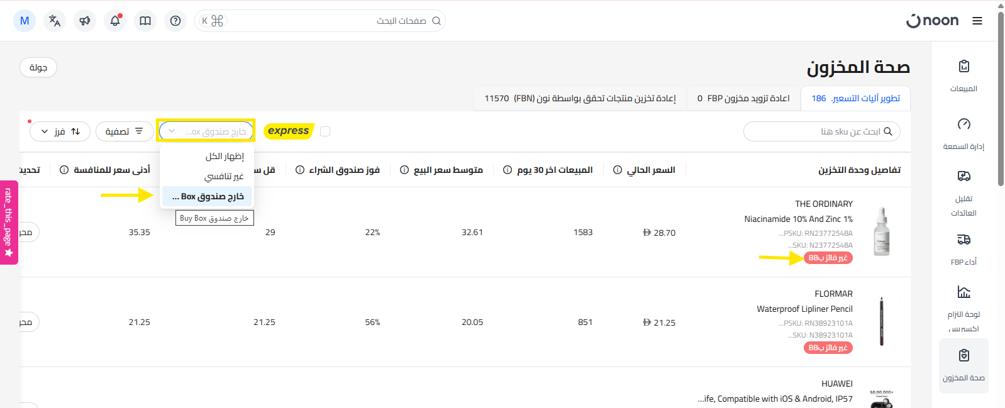Open إدارة السمعة gauge sidebar item

963,133
